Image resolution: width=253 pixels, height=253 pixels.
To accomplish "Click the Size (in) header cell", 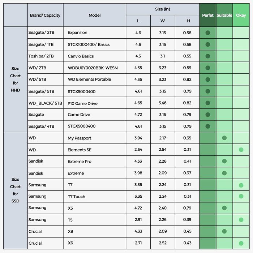I will coord(163,9).
